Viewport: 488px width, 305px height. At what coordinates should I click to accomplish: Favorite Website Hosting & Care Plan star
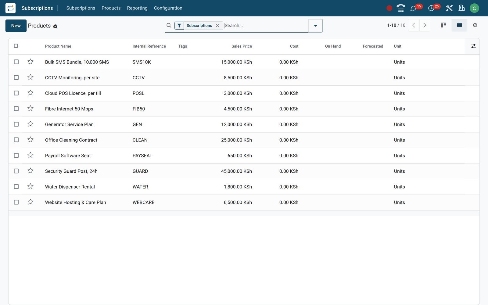30,202
